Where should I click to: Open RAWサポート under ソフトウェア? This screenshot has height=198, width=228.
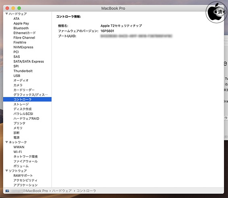[23, 175]
